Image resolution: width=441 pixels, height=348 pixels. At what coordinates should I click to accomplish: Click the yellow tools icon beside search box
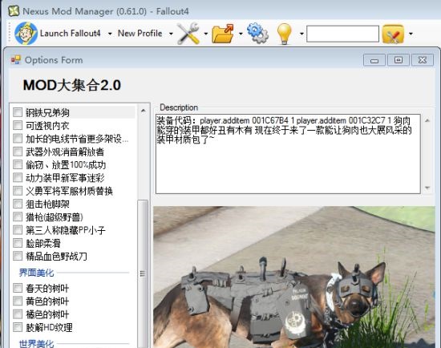coord(393,34)
